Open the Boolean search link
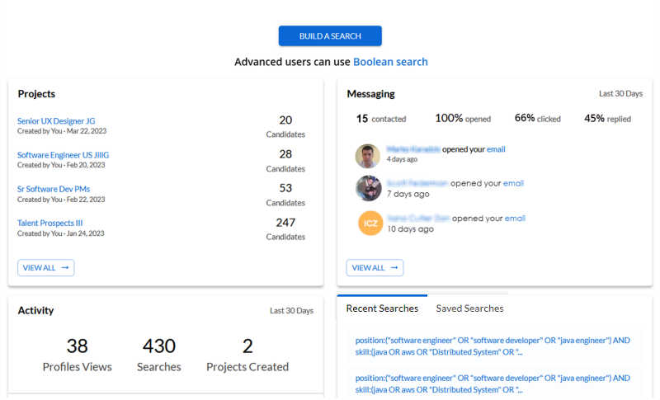 [390, 62]
